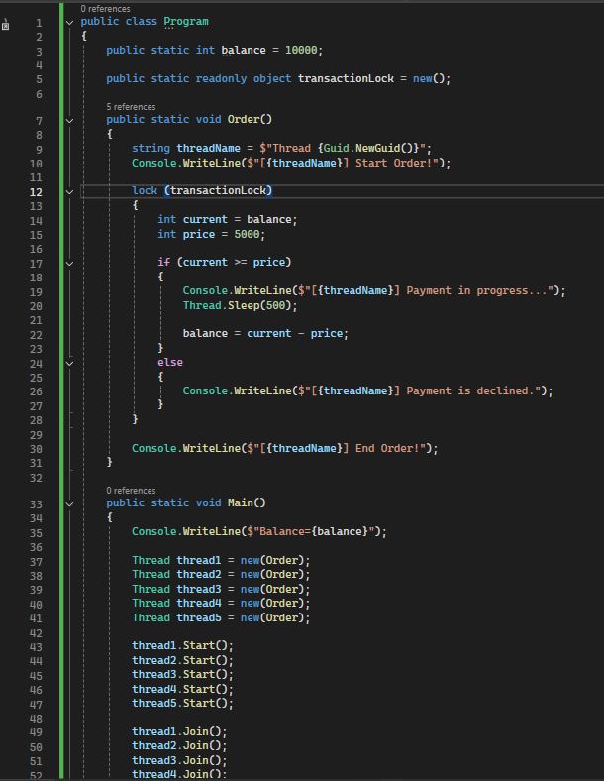Fold the else block at line 24
Viewport: 604px width, 781px height.
pos(69,363)
